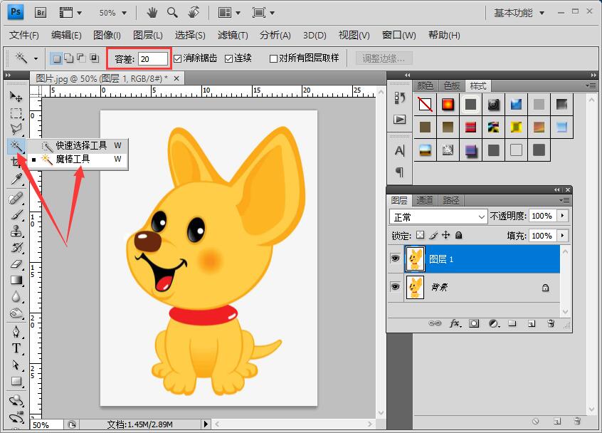Click the 容差 tolerance input field

pos(153,59)
